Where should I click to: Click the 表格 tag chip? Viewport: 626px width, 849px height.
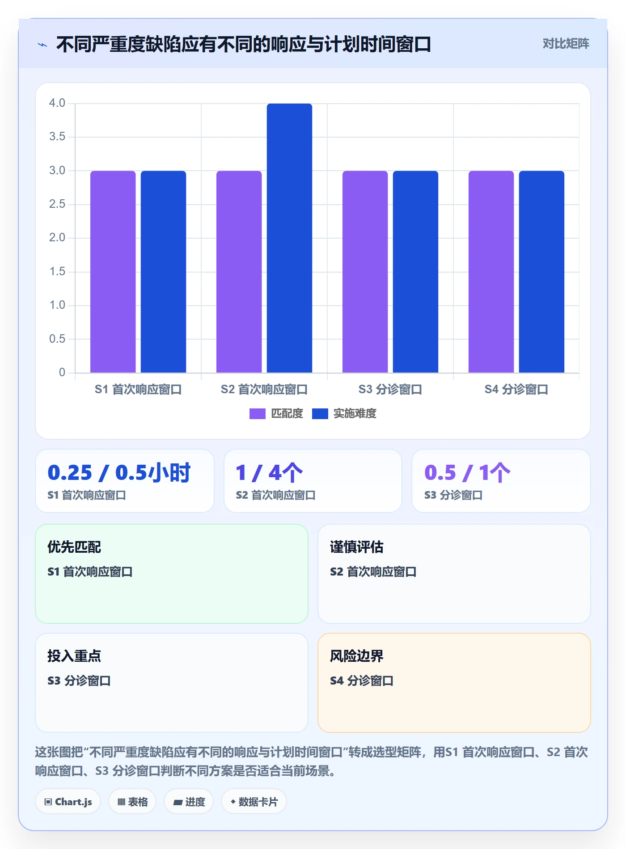point(132,802)
